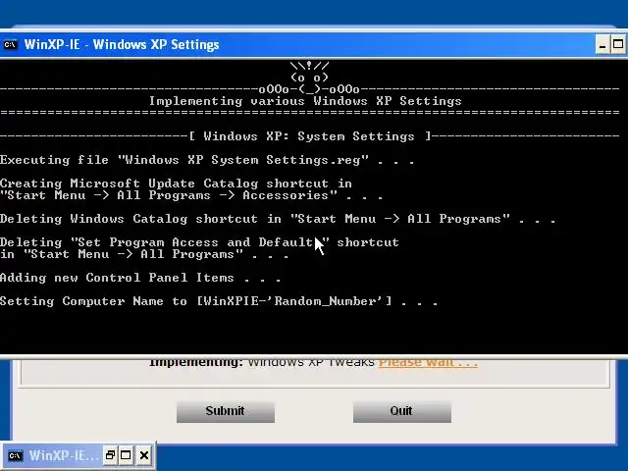The height and width of the screenshot is (471, 628).
Task: Click "Creating Microsoft Update Catalog shortcut in" line
Action: point(176,183)
